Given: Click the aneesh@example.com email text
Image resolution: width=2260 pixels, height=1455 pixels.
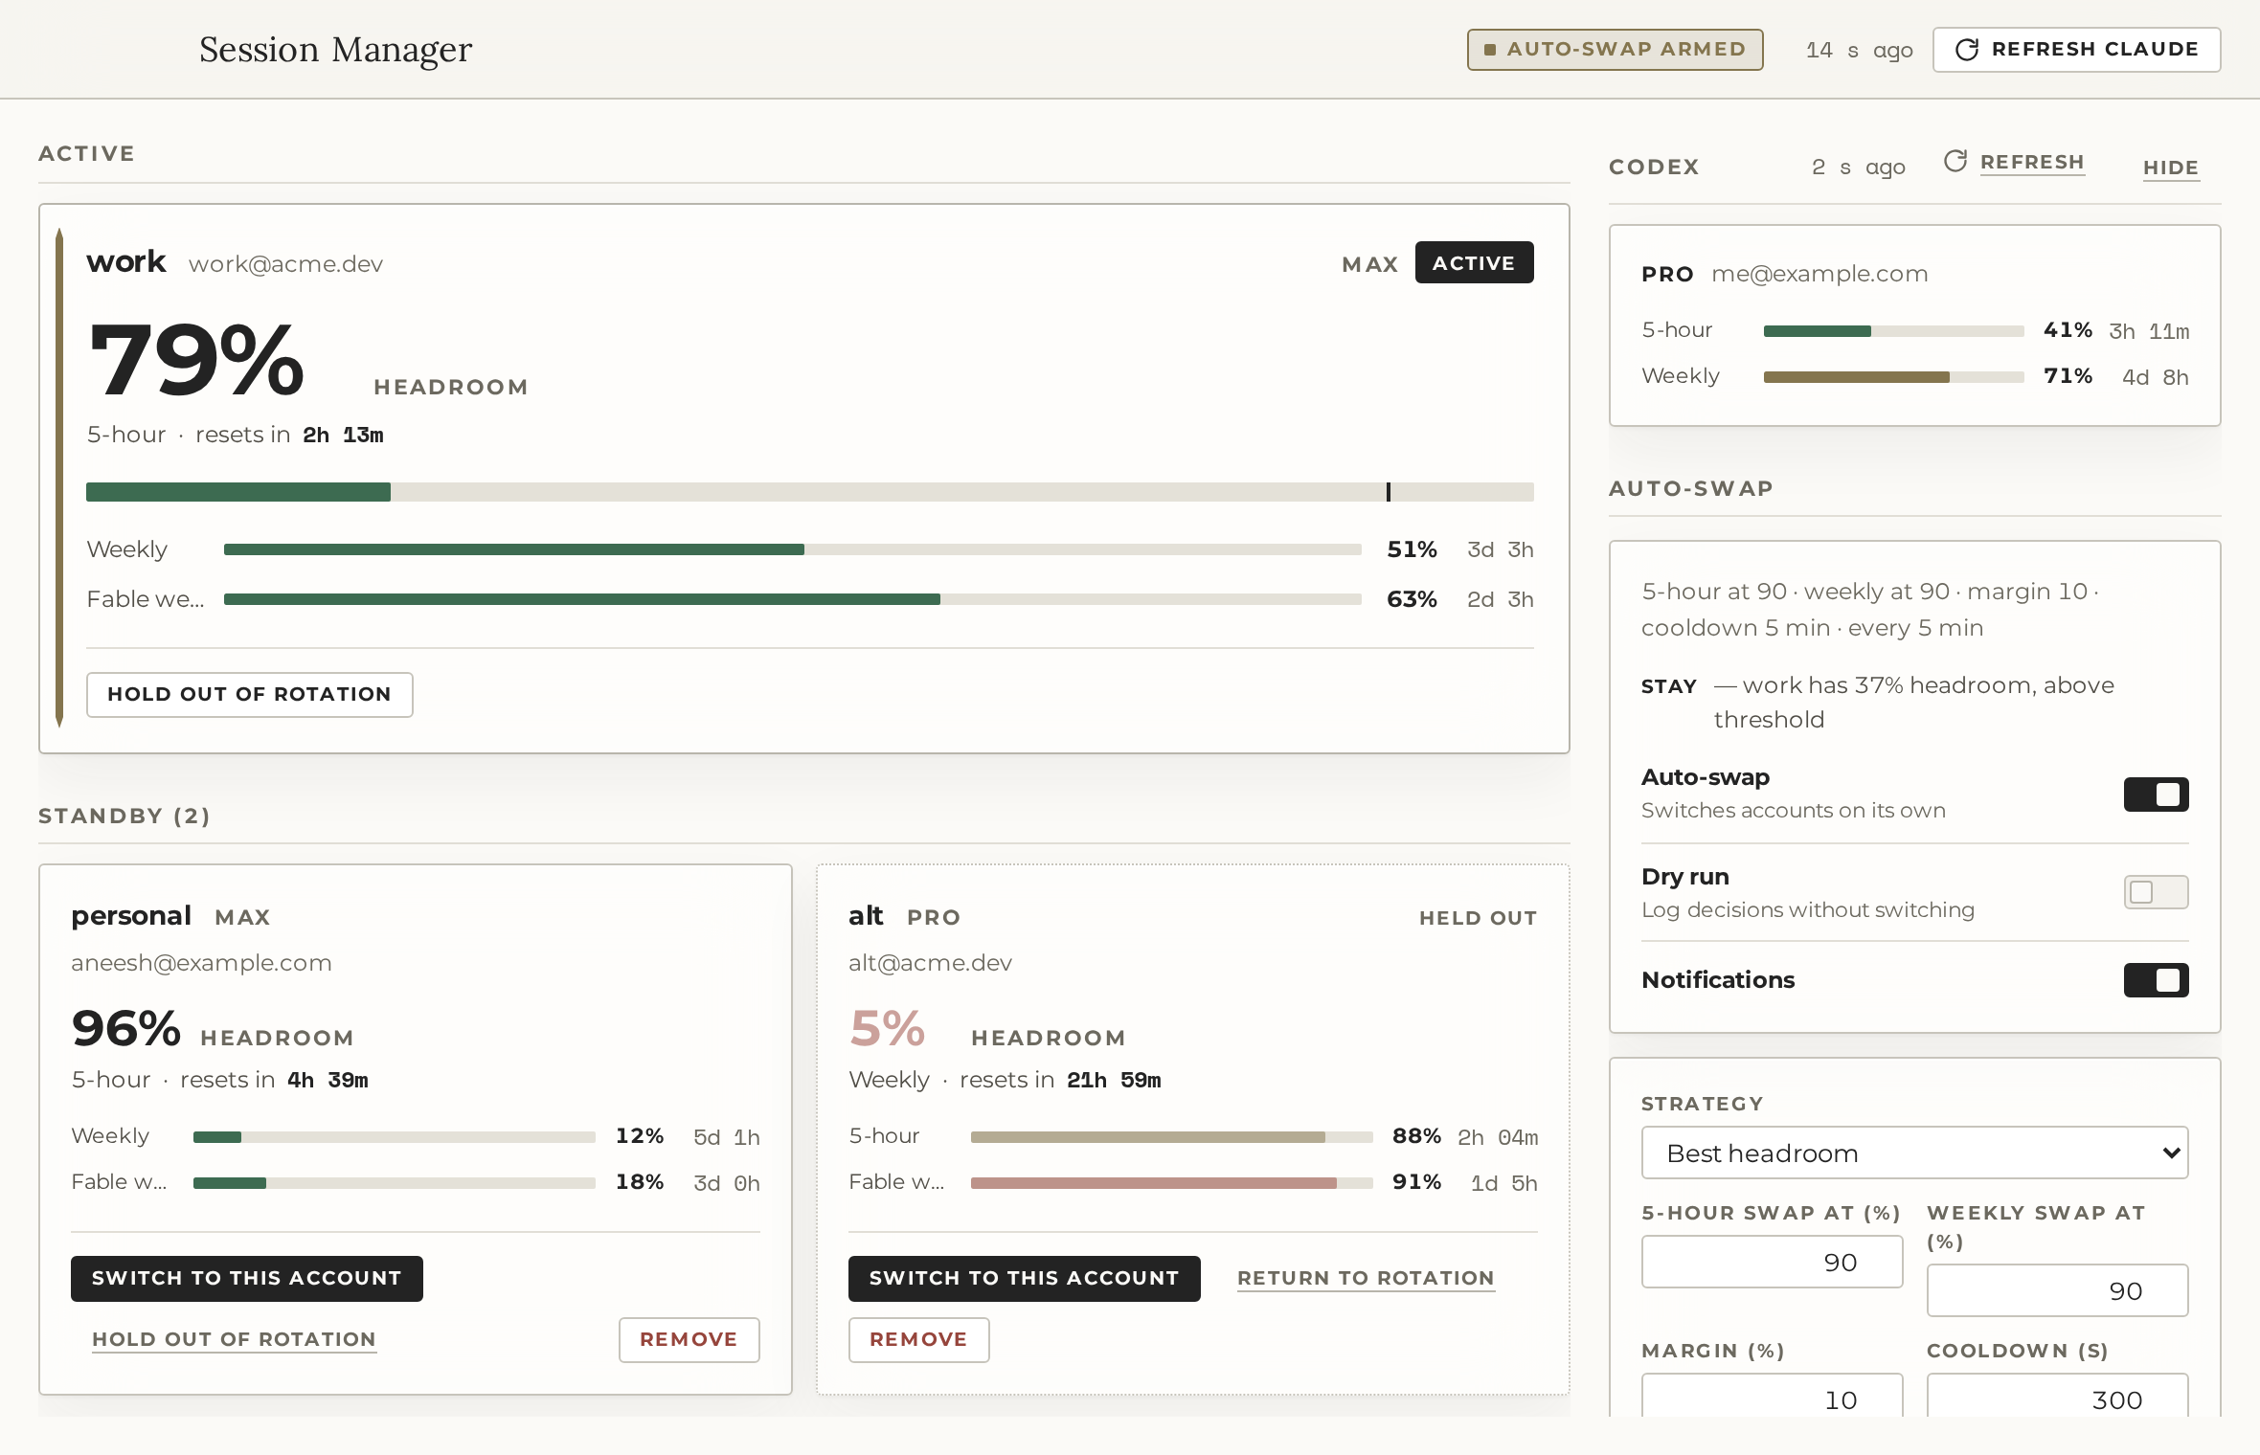Looking at the screenshot, I should [x=201, y=963].
